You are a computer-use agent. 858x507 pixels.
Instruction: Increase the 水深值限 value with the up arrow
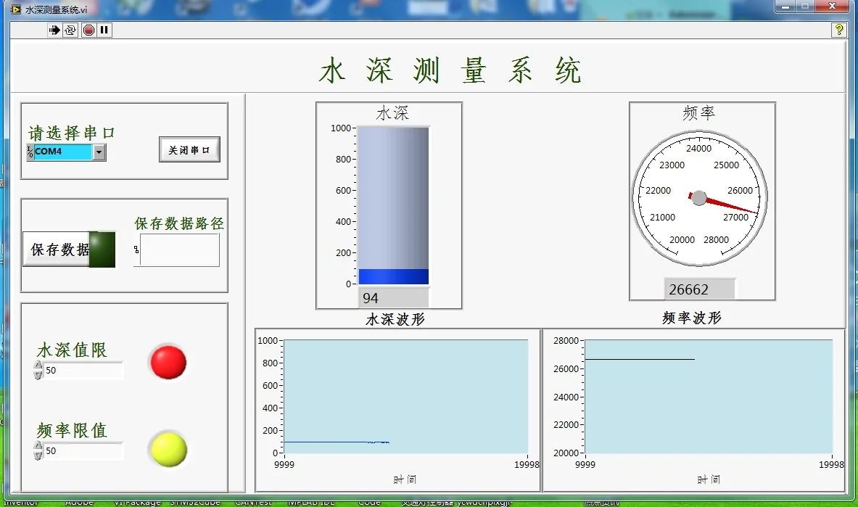(38, 366)
